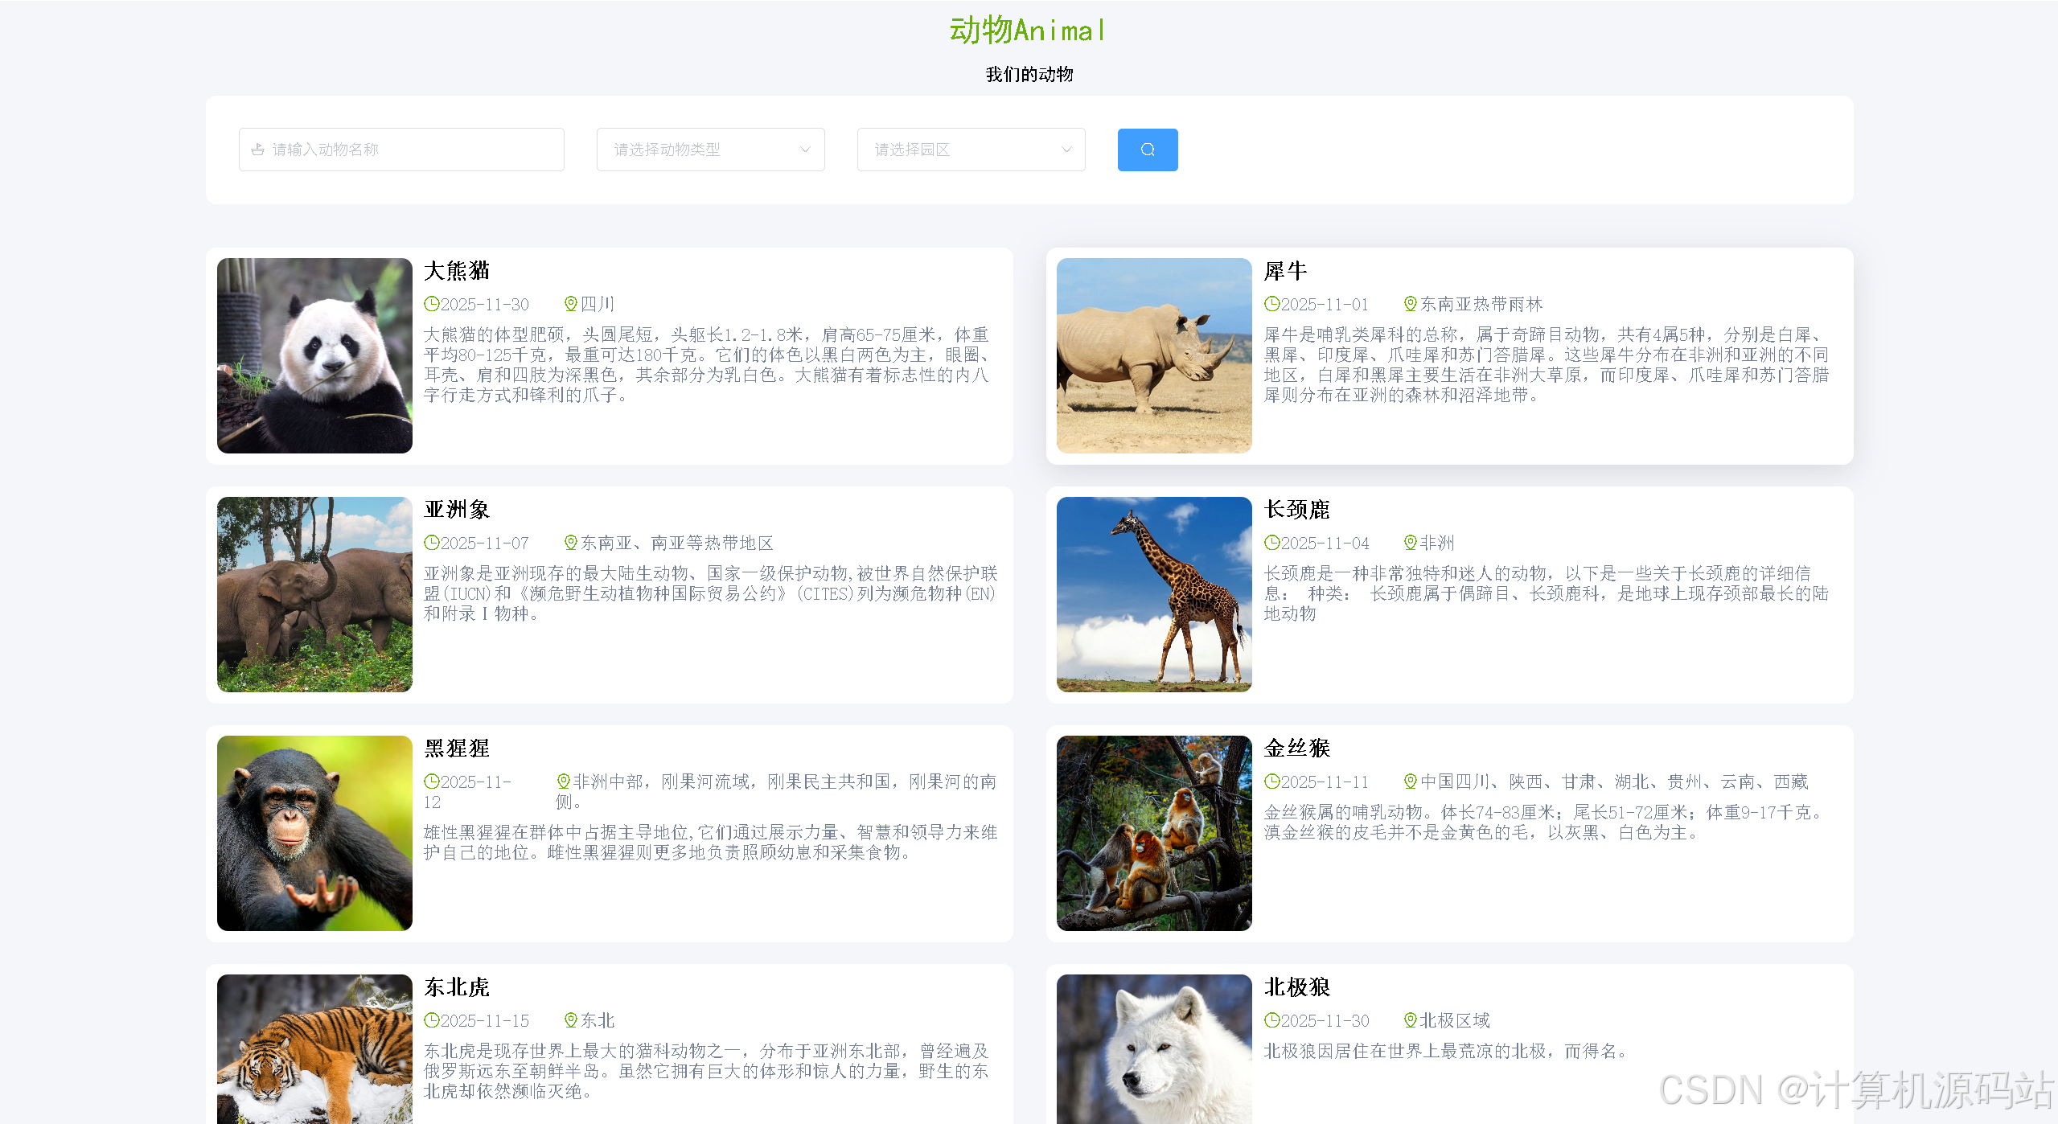Click the 北极区域 location text
The image size is (2058, 1124).
[x=1455, y=1021]
